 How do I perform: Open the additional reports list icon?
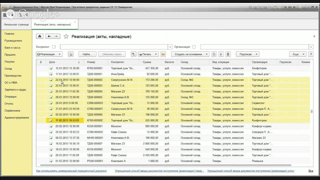click(x=228, y=54)
